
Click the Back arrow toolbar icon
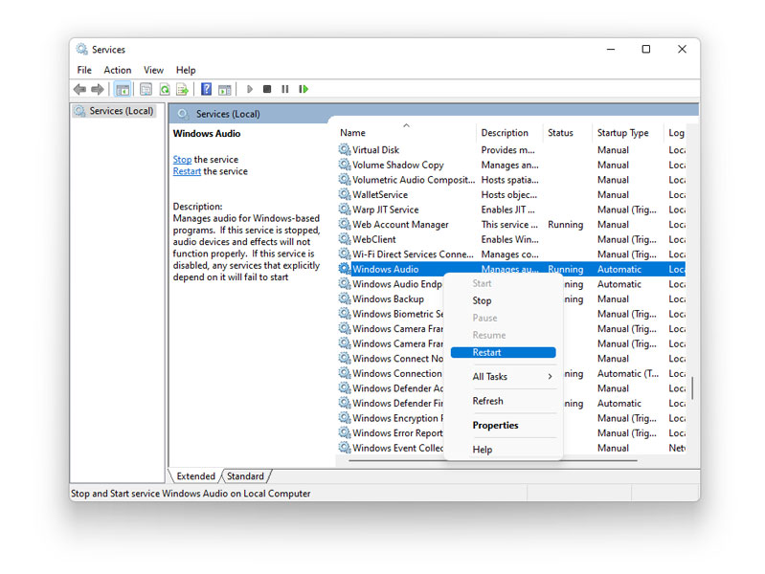click(x=80, y=89)
